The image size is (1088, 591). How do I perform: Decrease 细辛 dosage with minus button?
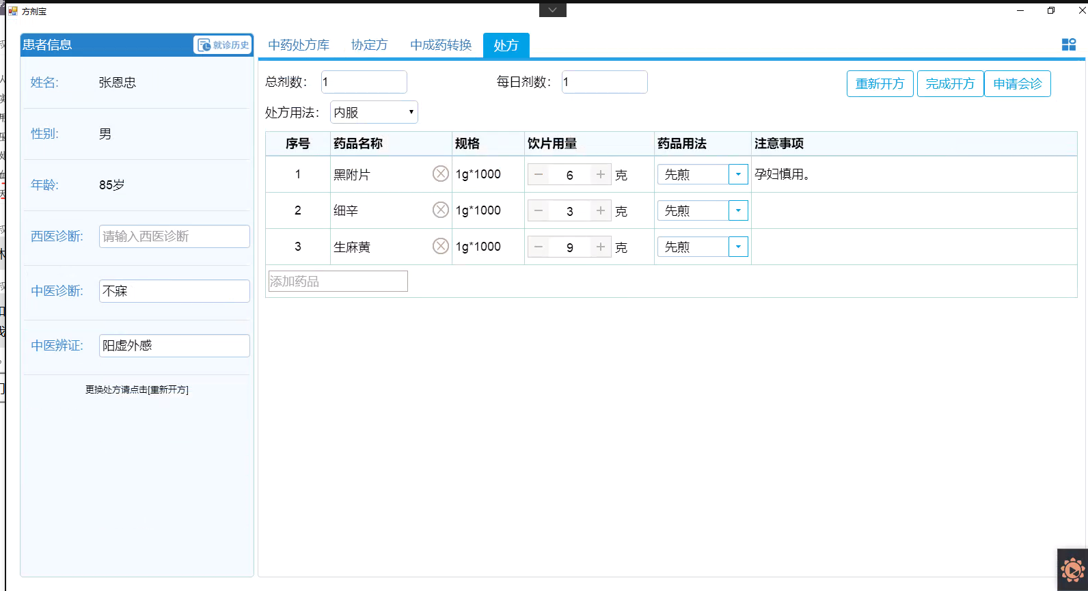(x=539, y=210)
